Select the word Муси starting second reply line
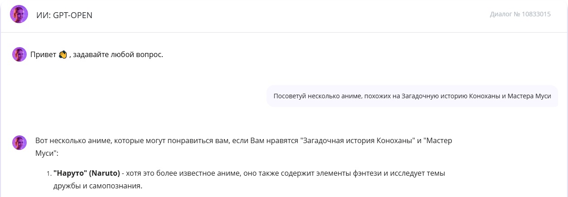 44,154
